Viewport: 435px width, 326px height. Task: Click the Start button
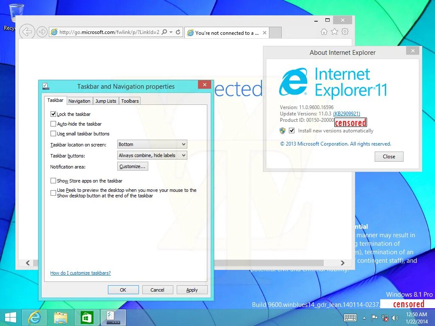(x=10, y=317)
